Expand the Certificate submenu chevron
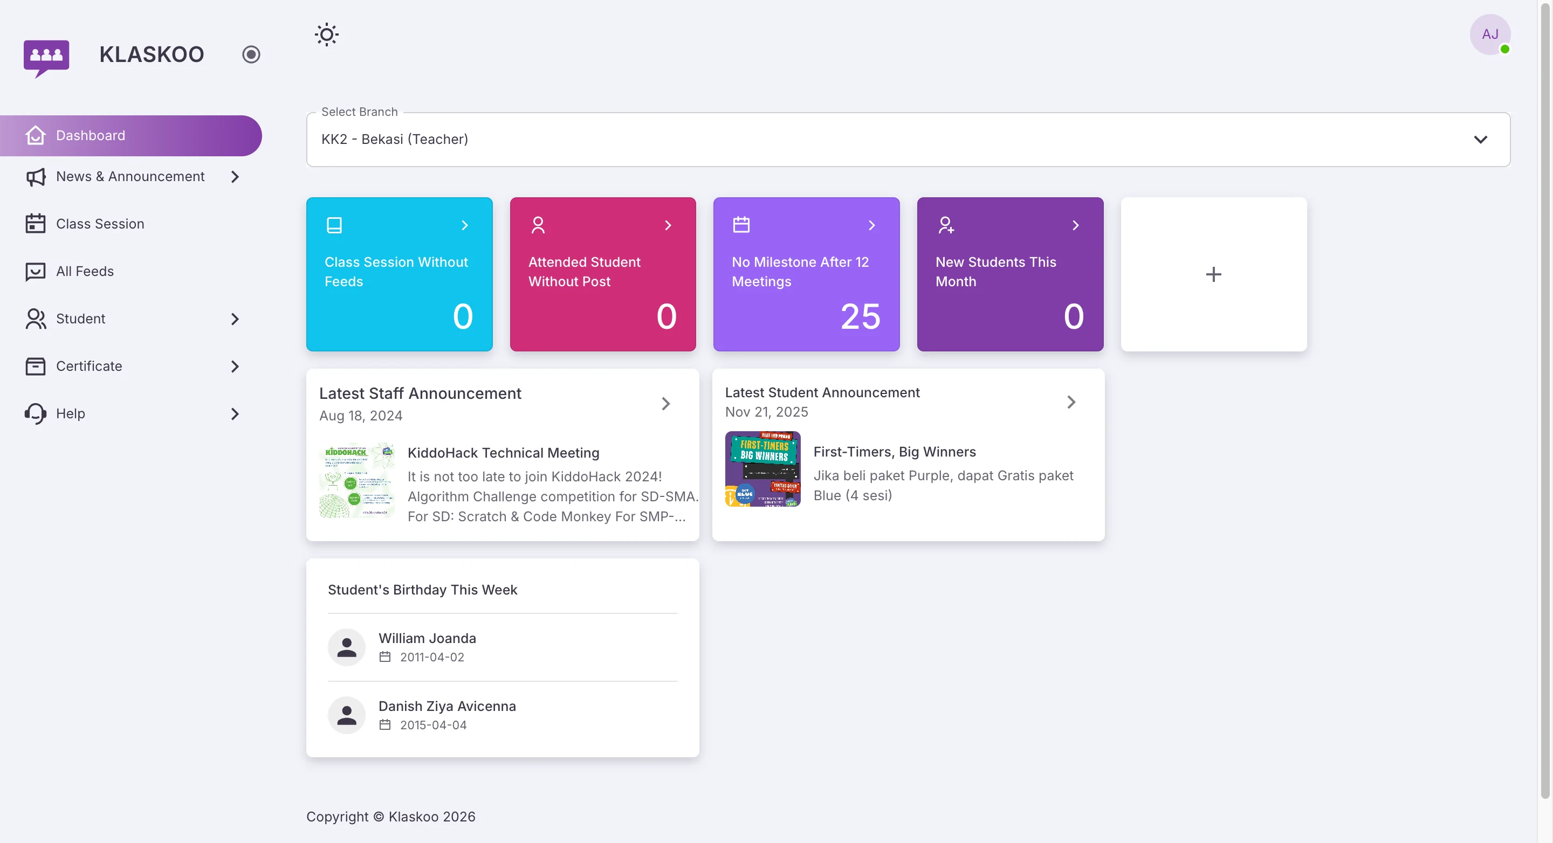Image resolution: width=1553 pixels, height=843 pixels. [235, 367]
